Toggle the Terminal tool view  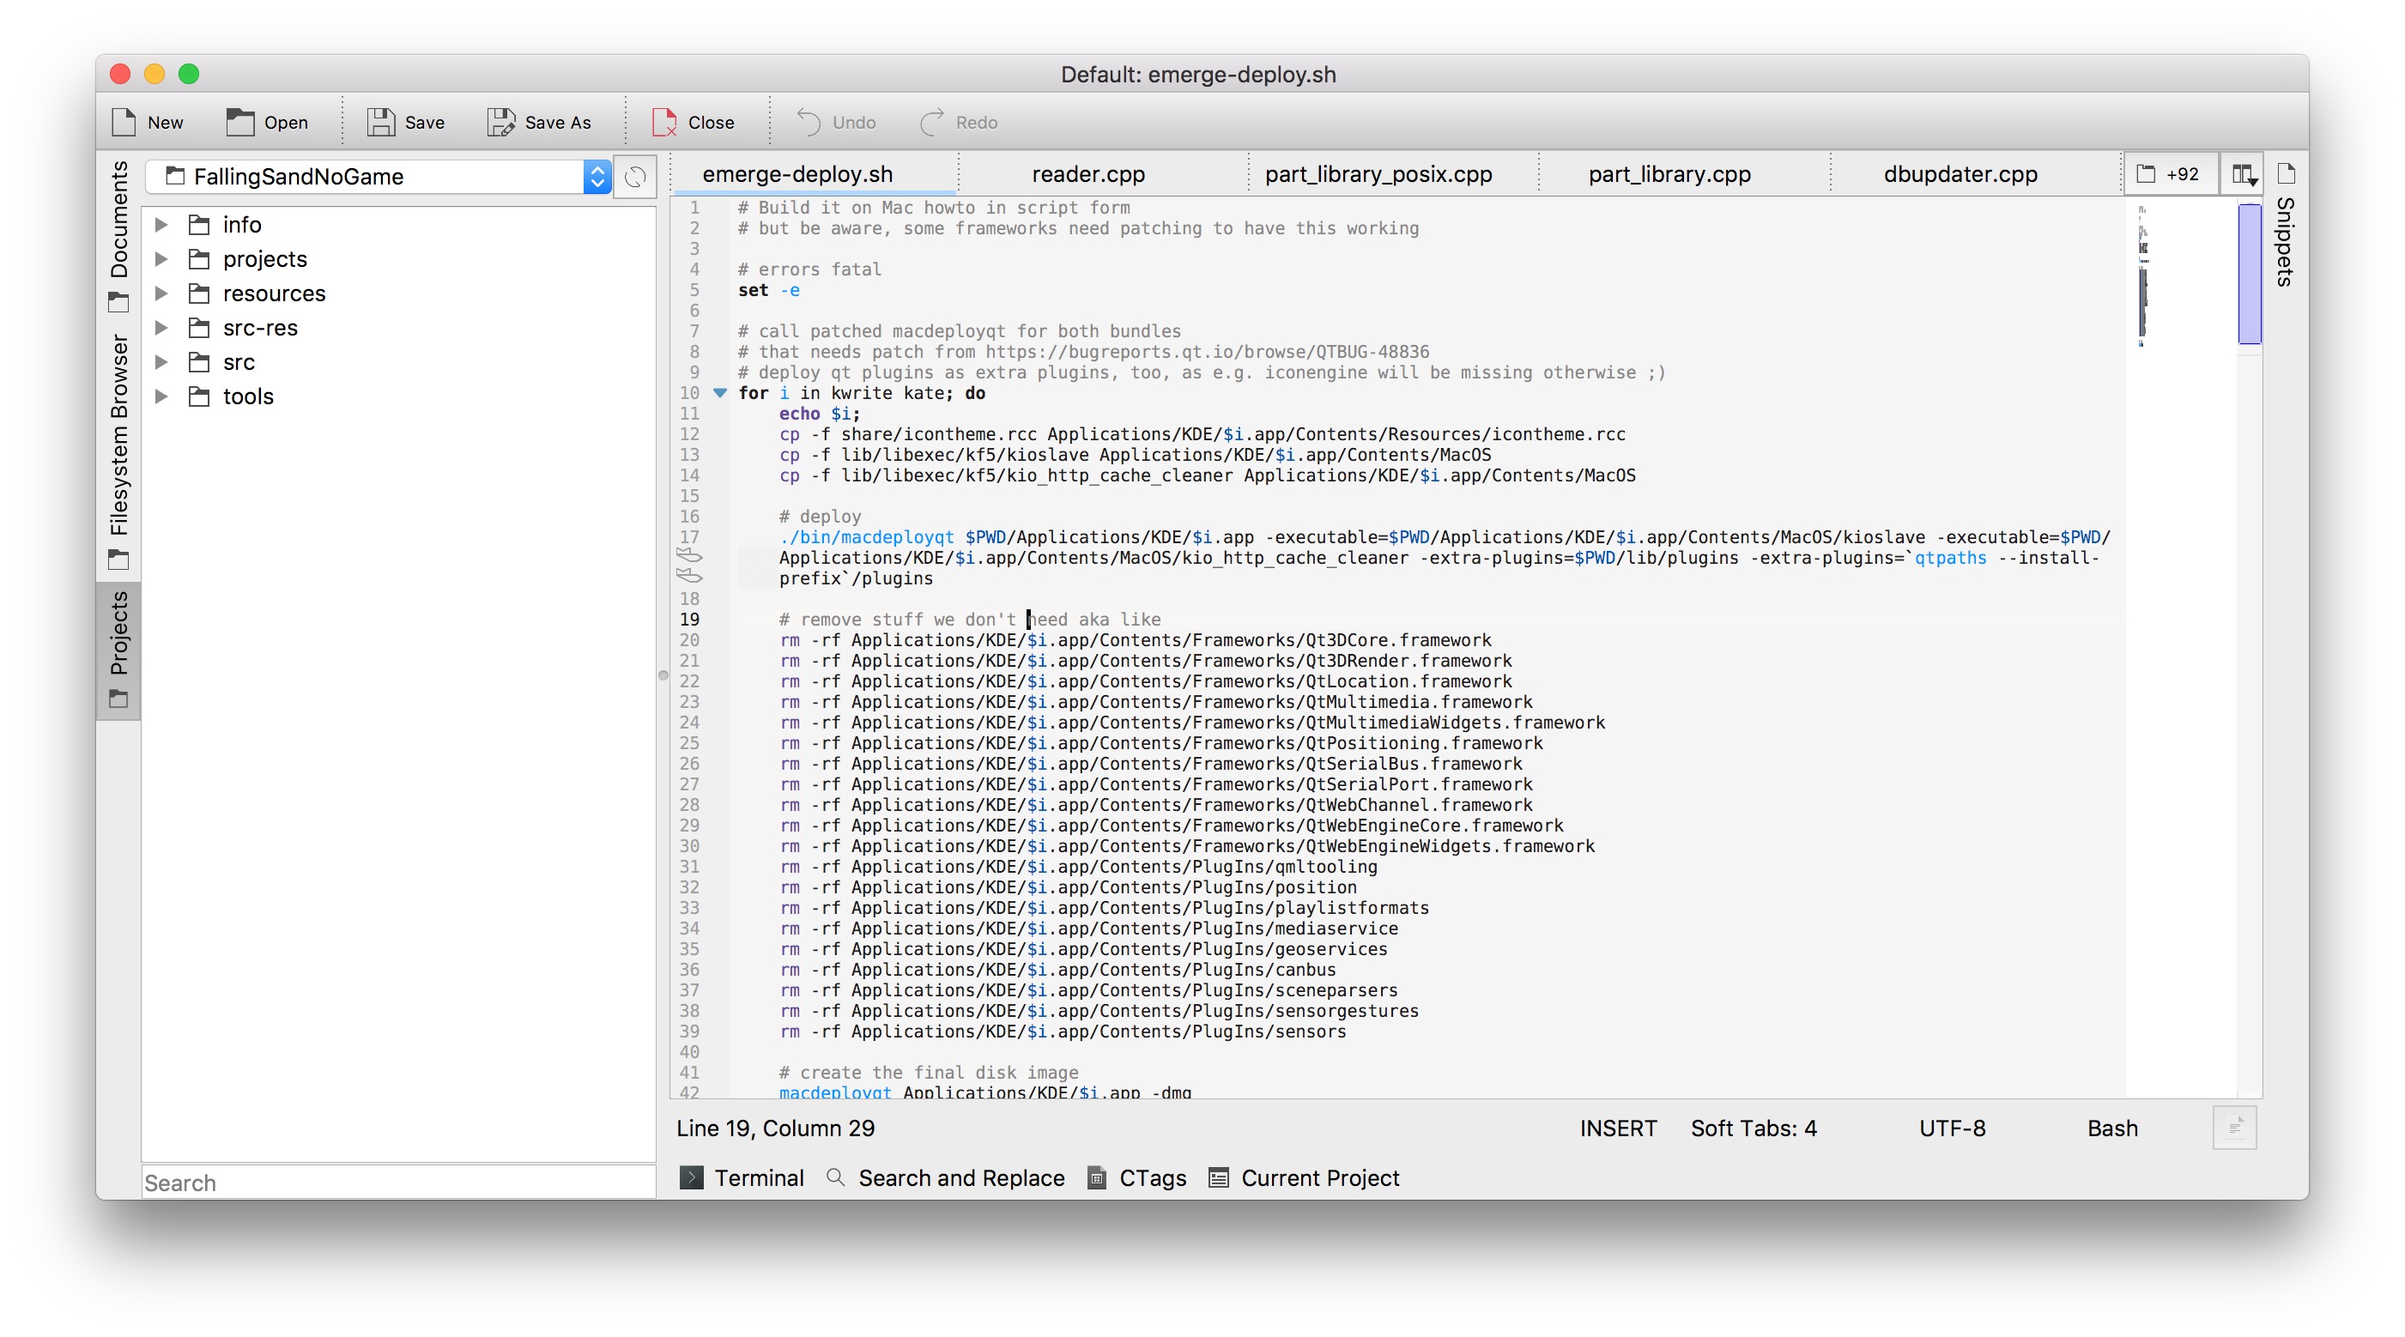pyautogui.click(x=742, y=1177)
